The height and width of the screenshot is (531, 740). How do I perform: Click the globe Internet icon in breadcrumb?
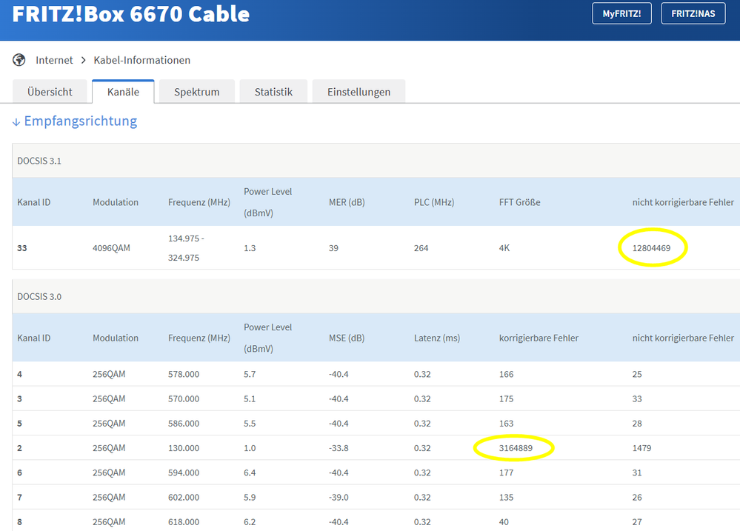(x=19, y=60)
